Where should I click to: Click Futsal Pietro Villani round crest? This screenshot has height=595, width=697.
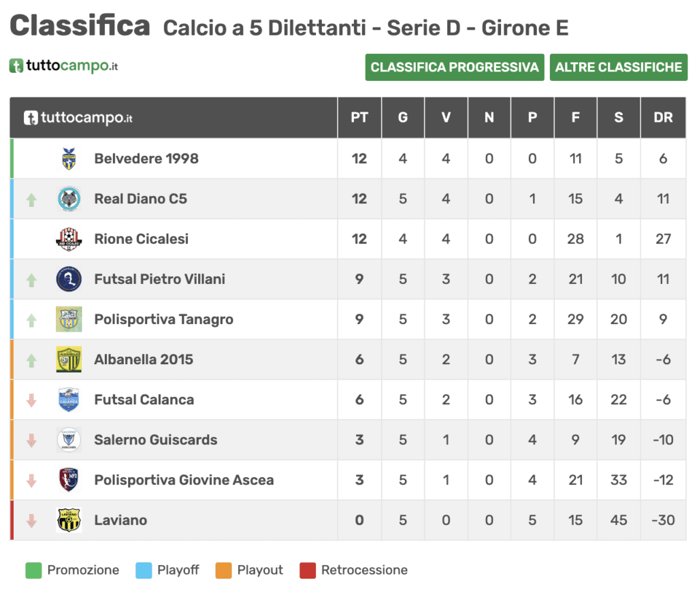tap(69, 279)
